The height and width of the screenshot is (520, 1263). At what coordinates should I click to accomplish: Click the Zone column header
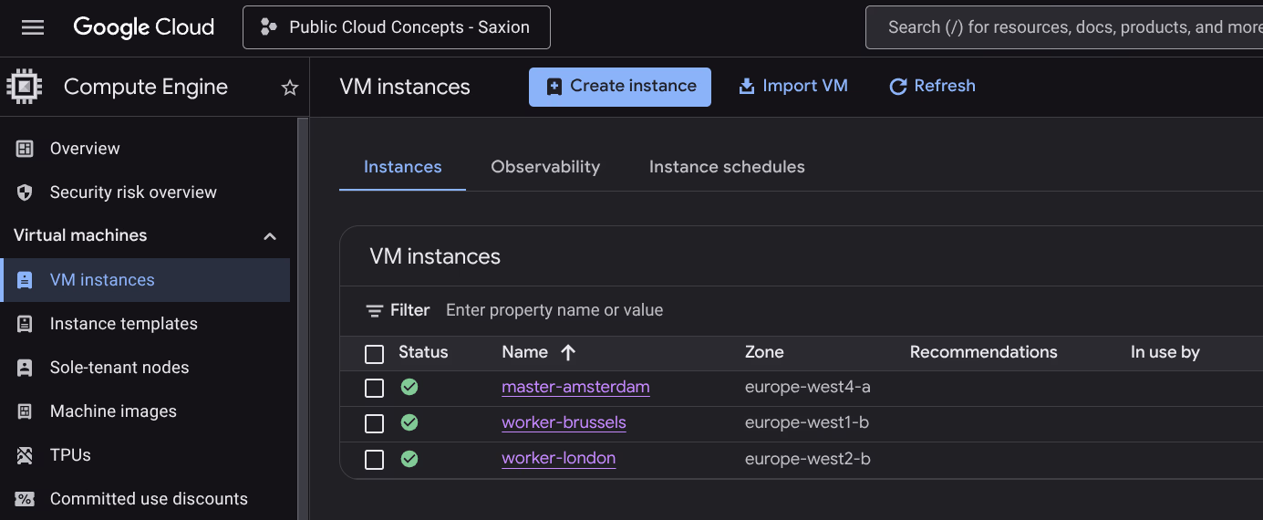pos(764,352)
